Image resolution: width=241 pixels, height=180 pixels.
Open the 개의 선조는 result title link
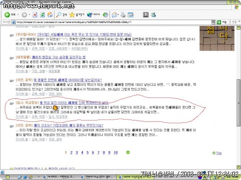pyautogui.click(x=68, y=125)
